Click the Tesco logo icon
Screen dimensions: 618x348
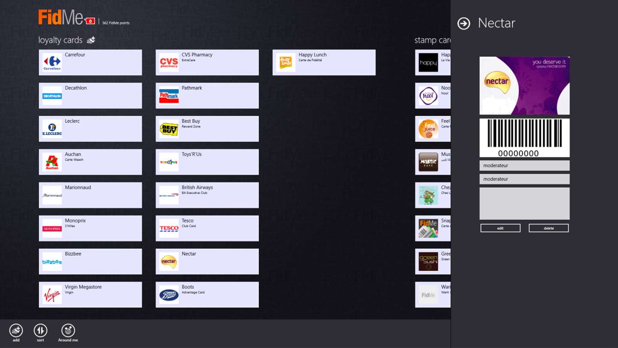[x=169, y=229]
